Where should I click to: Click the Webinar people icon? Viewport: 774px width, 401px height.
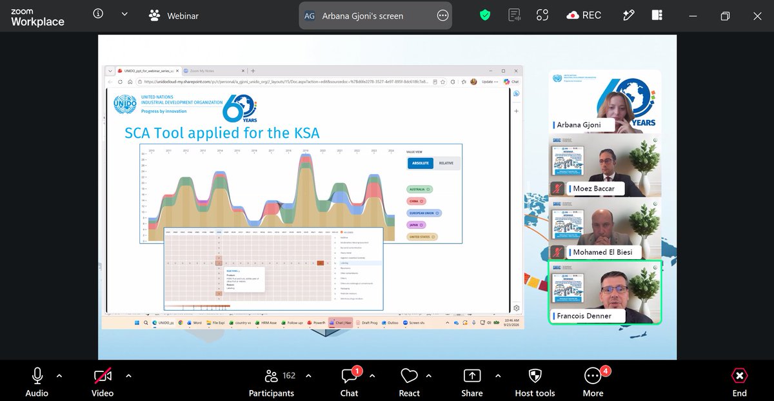[x=155, y=15]
